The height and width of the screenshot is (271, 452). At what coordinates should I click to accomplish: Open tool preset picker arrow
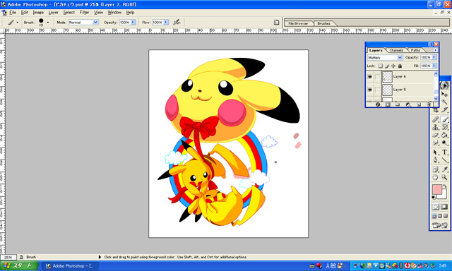(17, 22)
